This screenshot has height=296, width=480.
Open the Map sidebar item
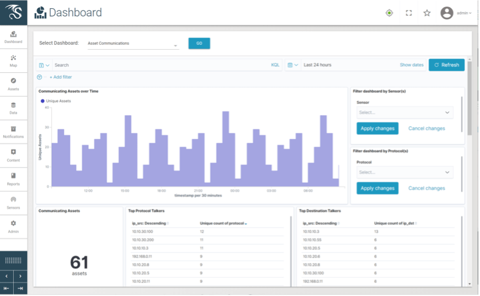pos(13,61)
